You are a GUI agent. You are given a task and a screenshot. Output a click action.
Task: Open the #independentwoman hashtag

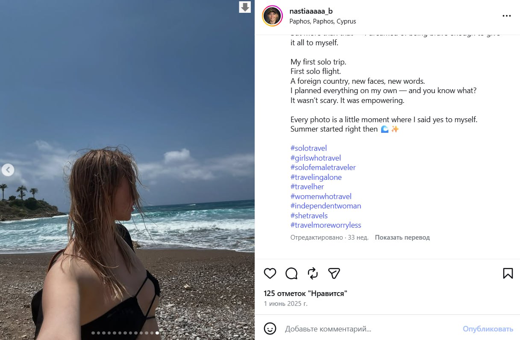(326, 206)
